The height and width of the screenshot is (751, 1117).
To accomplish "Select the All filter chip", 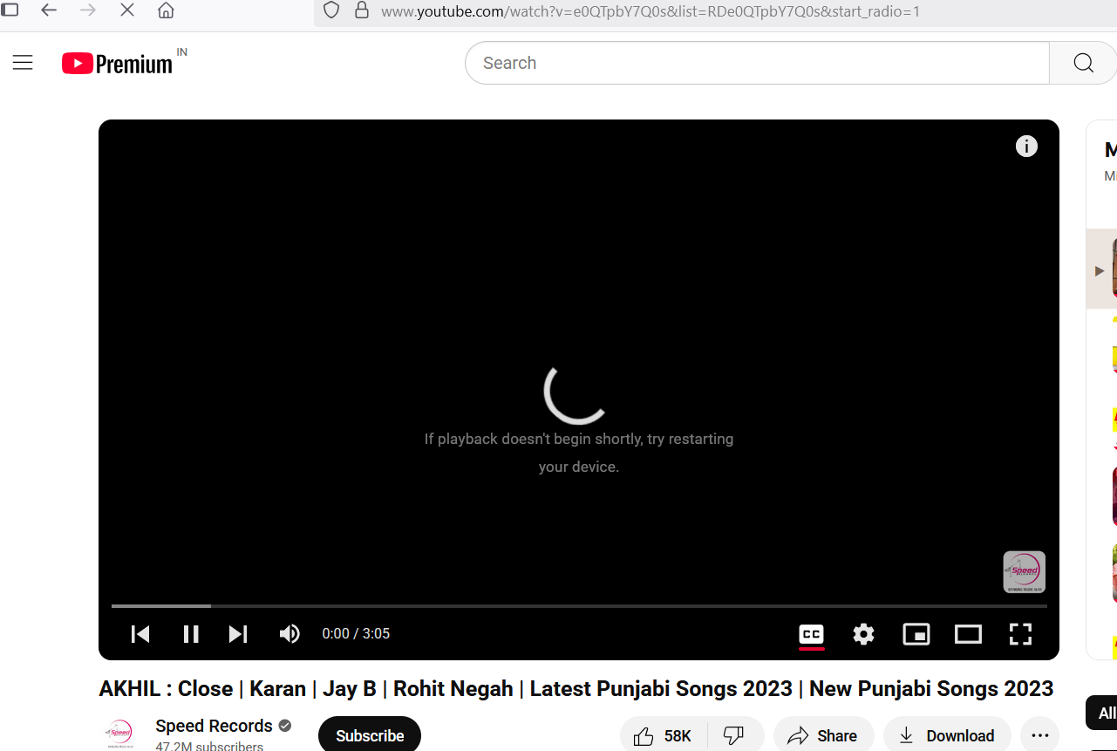I will point(1104,713).
